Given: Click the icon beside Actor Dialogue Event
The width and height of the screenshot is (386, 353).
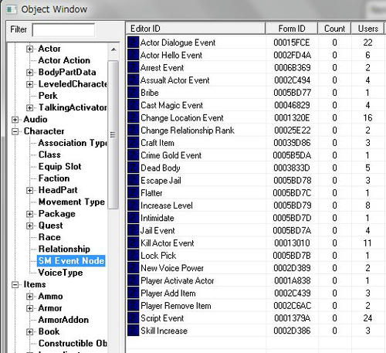Looking at the screenshot, I should [133, 42].
